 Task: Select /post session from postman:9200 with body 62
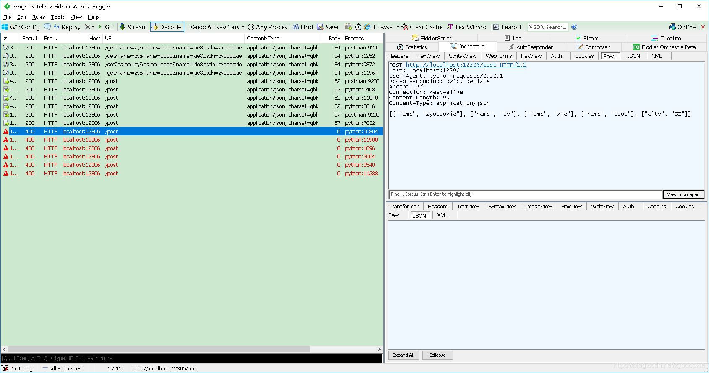192,81
